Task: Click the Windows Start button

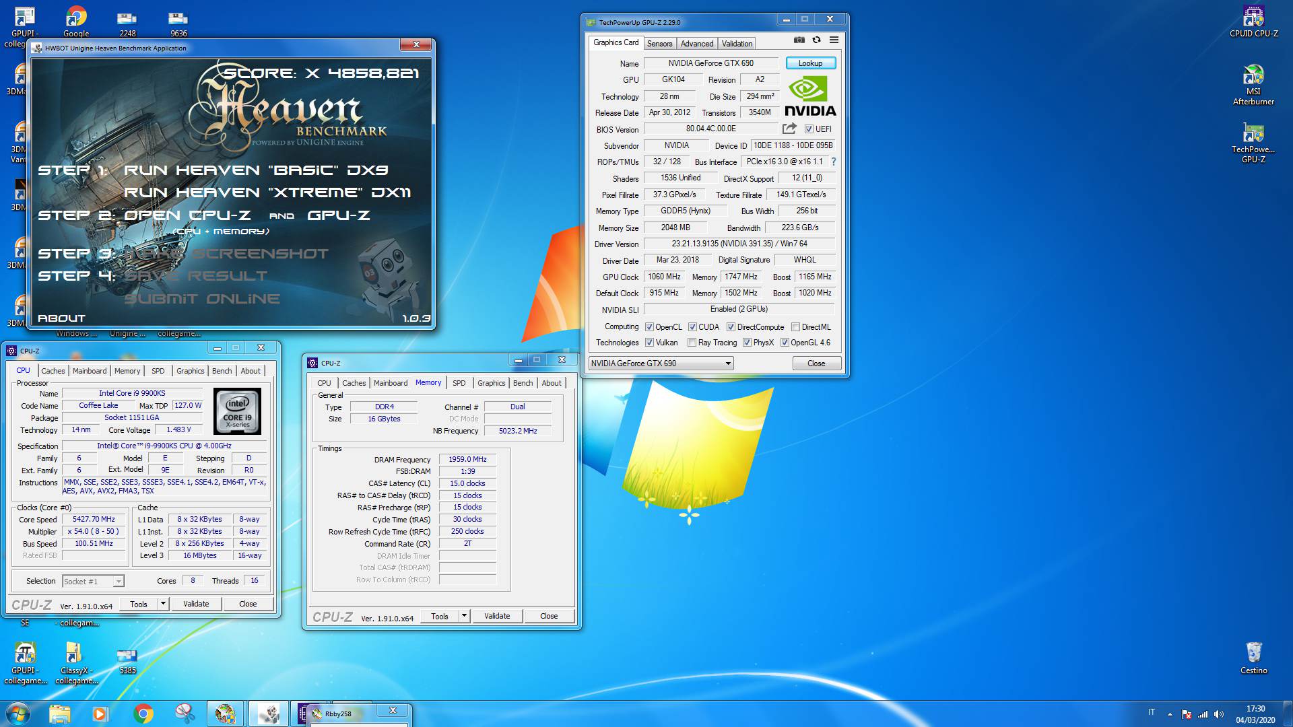Action: pyautogui.click(x=18, y=713)
